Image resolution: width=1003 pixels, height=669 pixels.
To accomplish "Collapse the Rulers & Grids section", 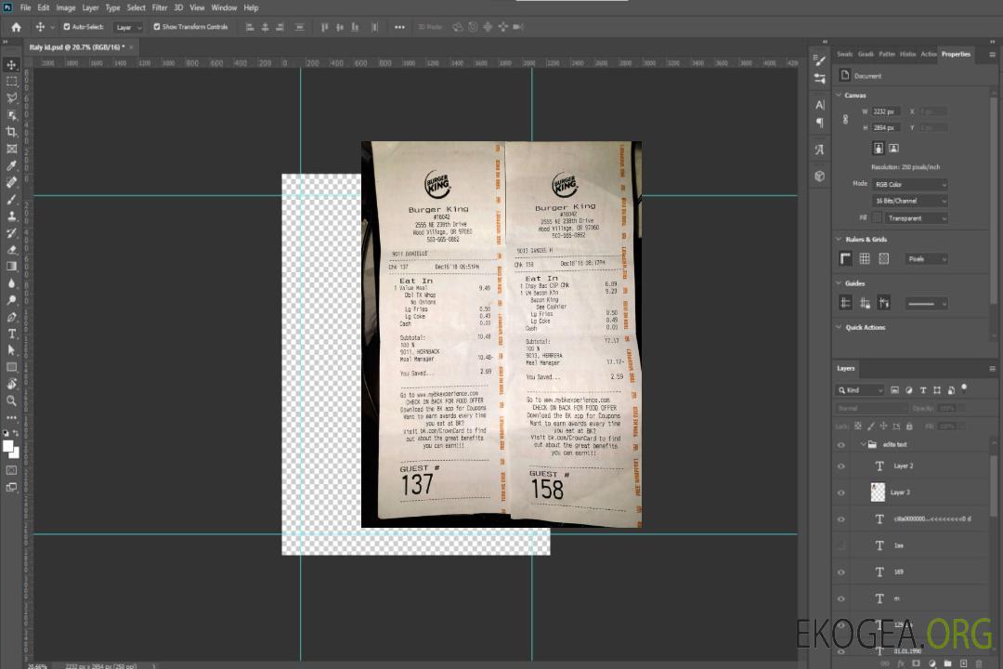I will click(x=839, y=240).
